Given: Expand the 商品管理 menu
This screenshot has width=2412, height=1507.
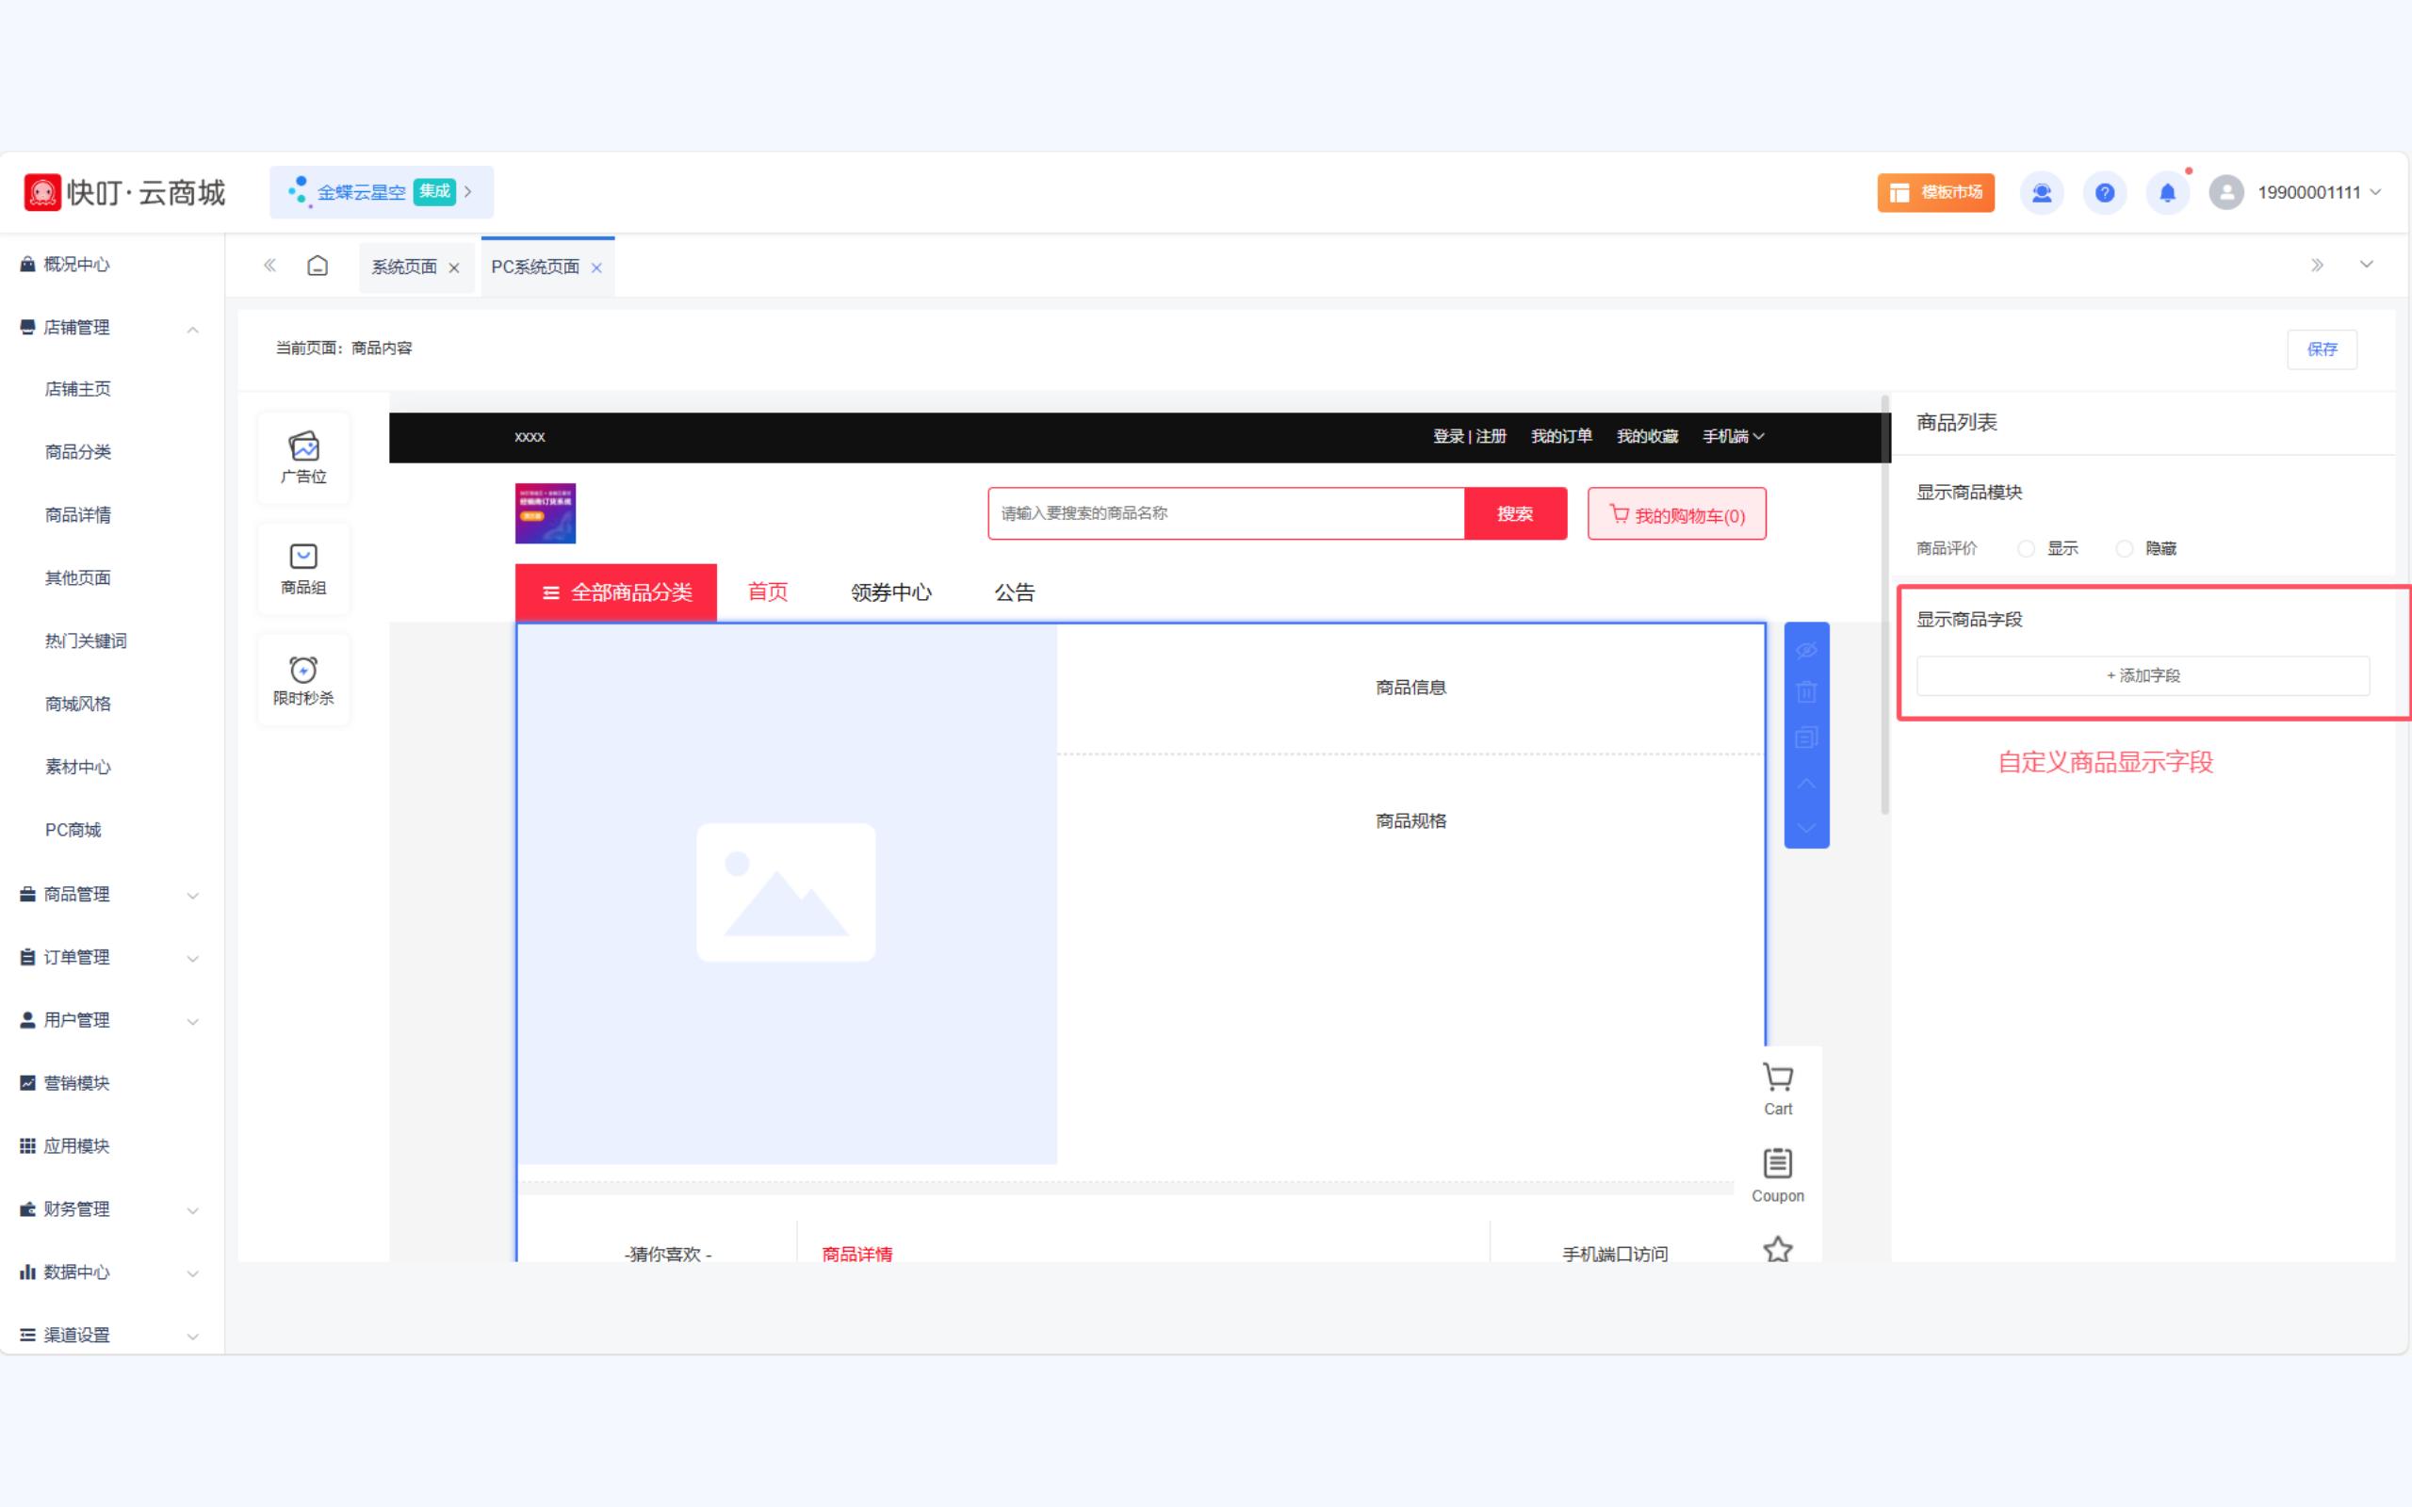Looking at the screenshot, I should [192, 896].
